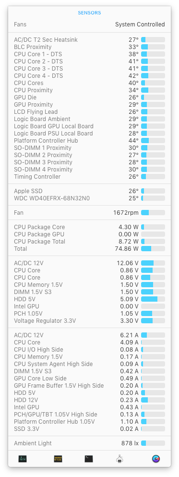Select the Apple SSD temperature entry
The image size is (179, 477).
[x=89, y=191]
